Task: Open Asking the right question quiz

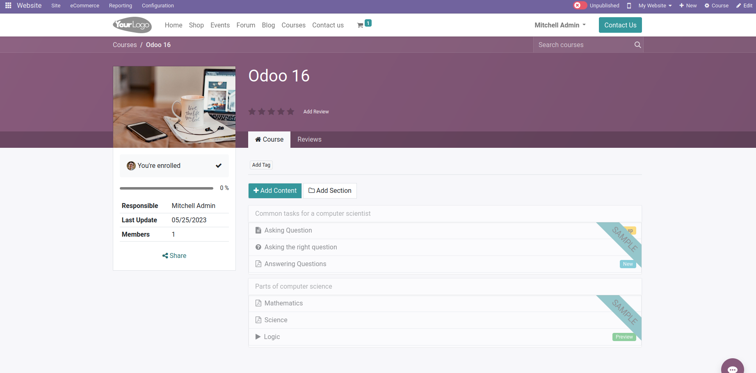Action: [301, 247]
